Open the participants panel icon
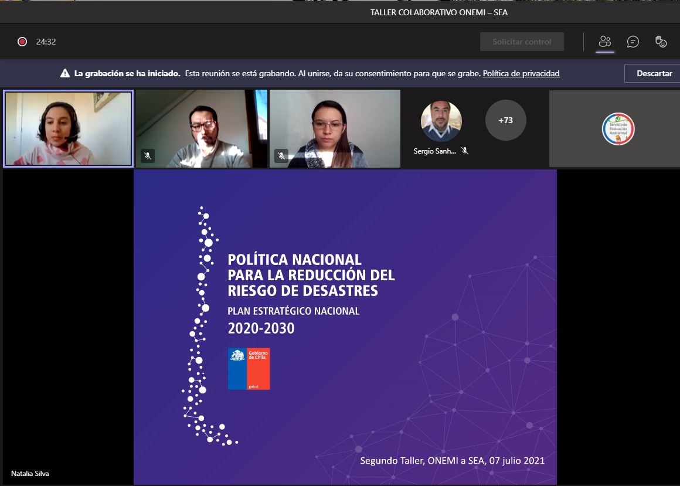The width and height of the screenshot is (680, 486). coord(605,42)
